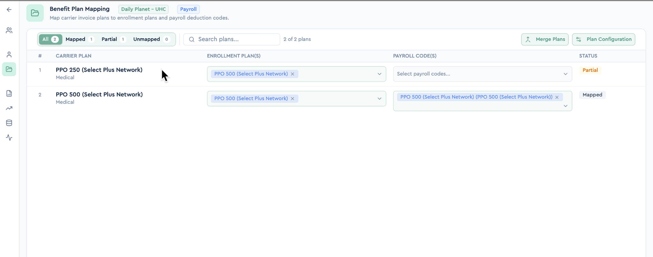Open the Select payroll codes dropdown
The image size is (653, 257).
482,74
